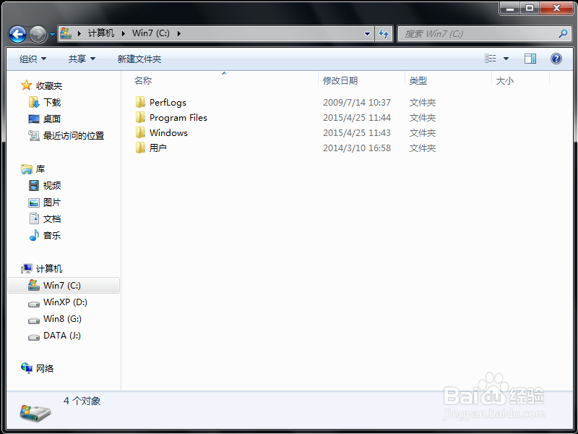This screenshot has height=434, width=578.
Task: Select Win7 (C:) drive in sidebar
Action: (x=64, y=285)
